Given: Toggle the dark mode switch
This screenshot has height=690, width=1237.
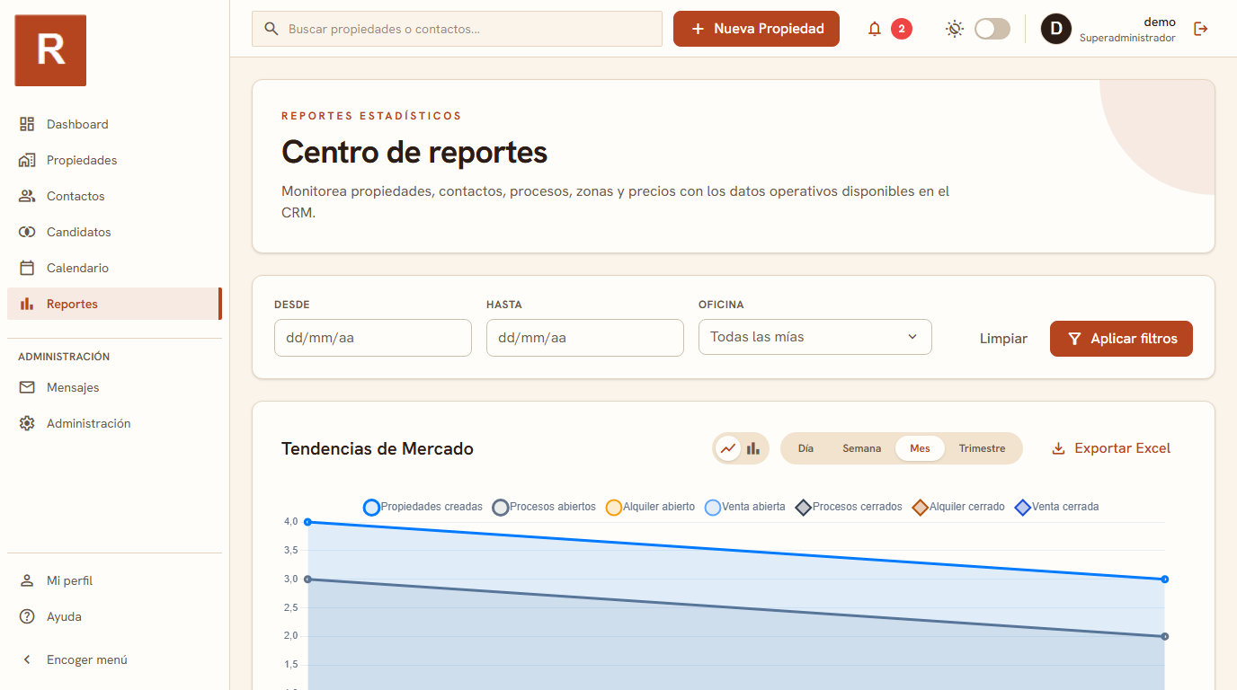Looking at the screenshot, I should 992,29.
